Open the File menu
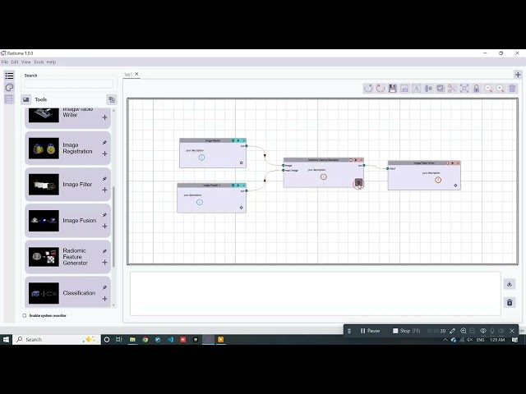 (x=5, y=62)
